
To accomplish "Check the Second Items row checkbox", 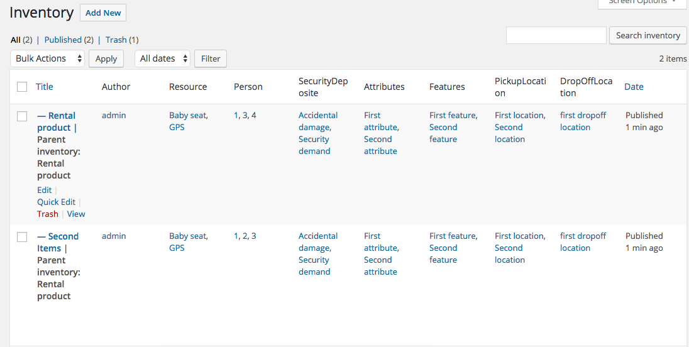I will pyautogui.click(x=22, y=237).
